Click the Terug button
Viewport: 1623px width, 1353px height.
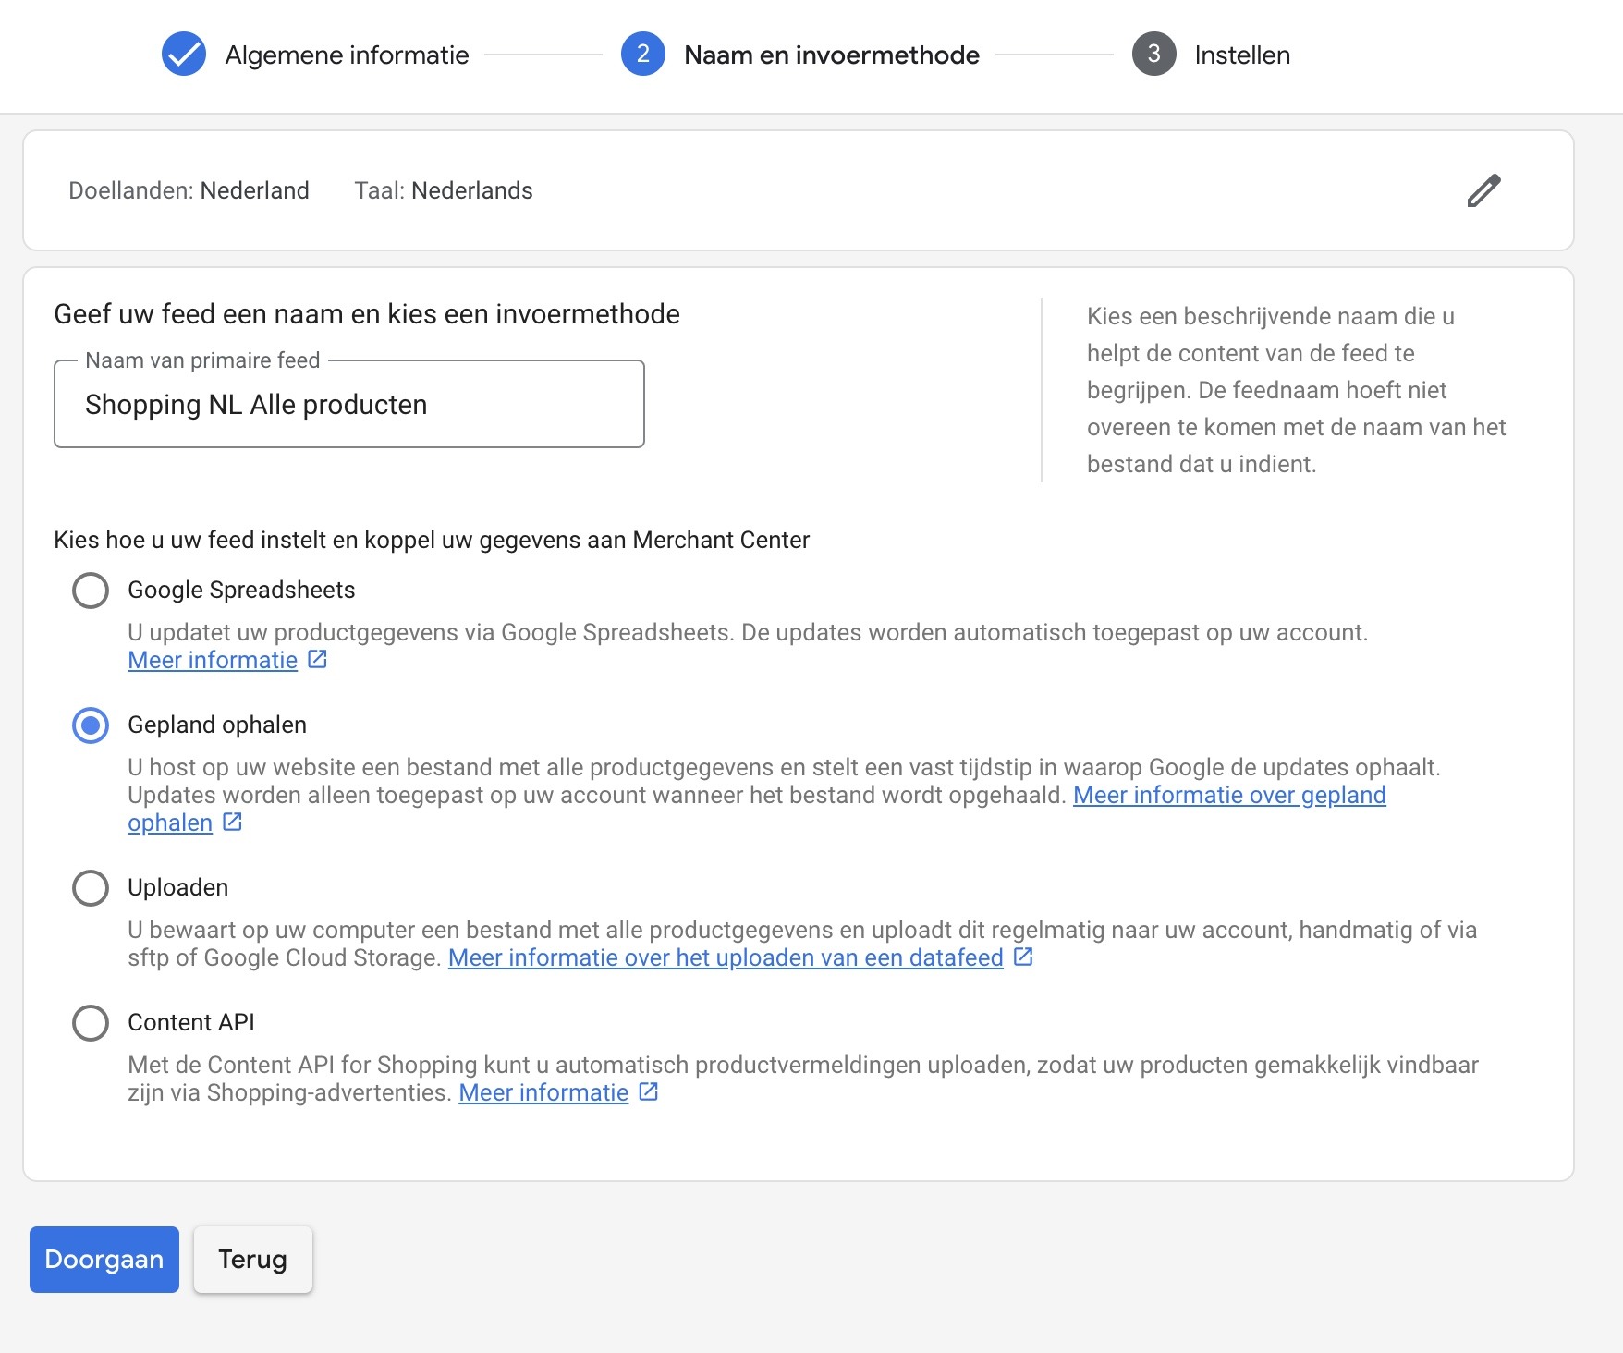252,1259
